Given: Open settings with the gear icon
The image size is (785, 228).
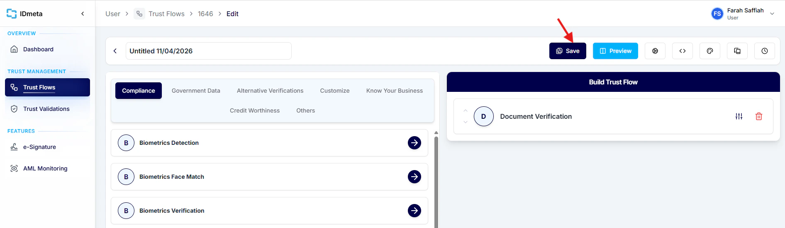Looking at the screenshot, I should (655, 51).
